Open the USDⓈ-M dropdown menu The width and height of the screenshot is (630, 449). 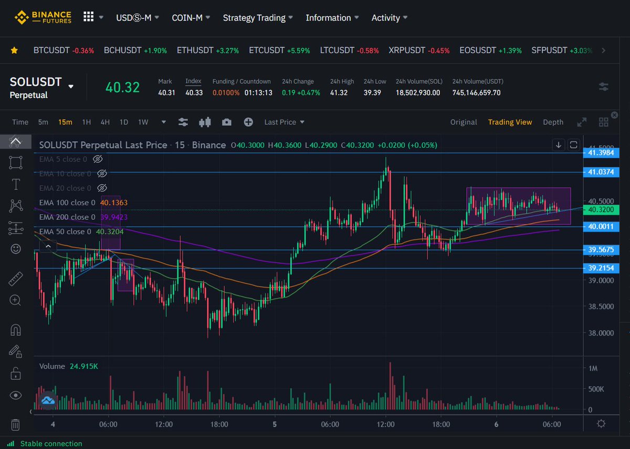(x=138, y=17)
